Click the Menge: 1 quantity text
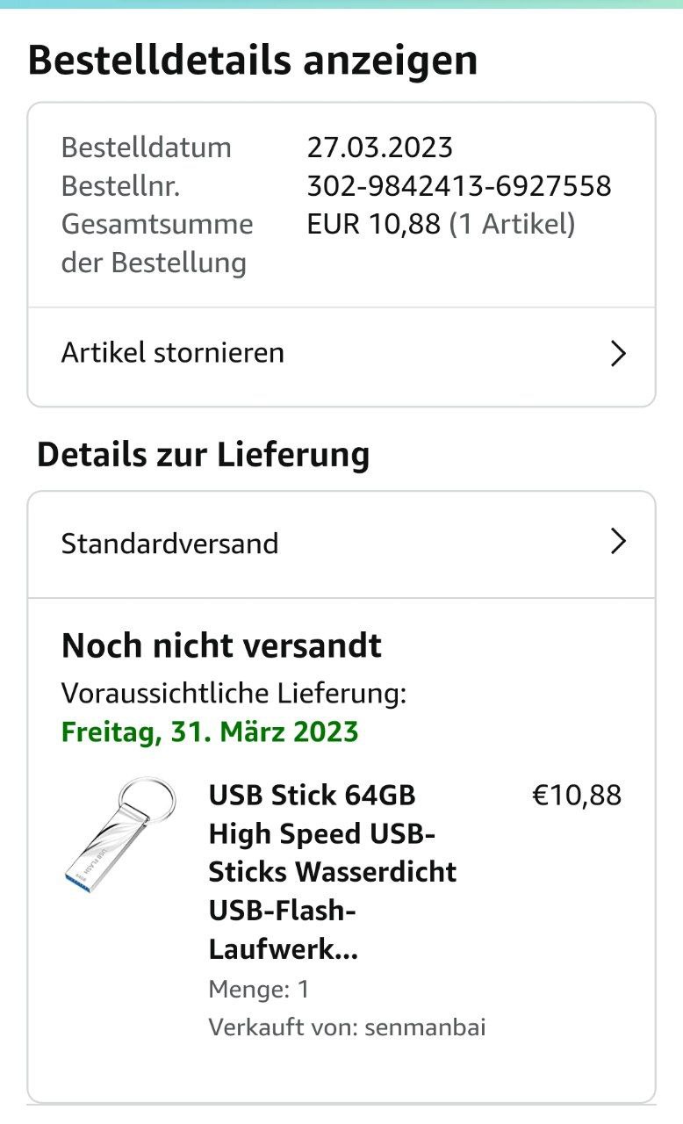This screenshot has height=1124, width=683. 259,990
